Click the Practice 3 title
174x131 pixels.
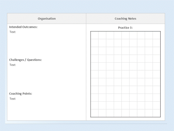[x=125, y=28]
